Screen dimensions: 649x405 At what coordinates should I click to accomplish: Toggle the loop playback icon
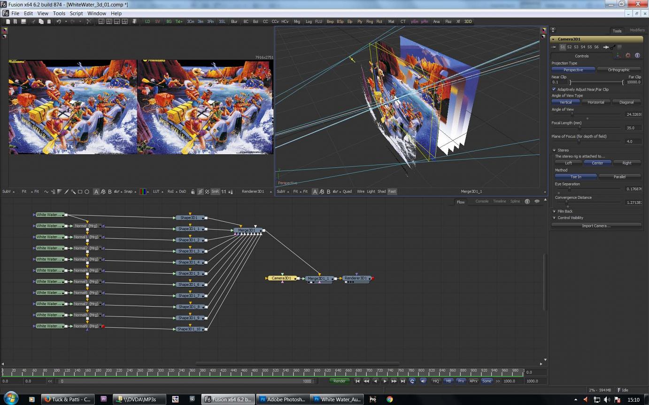point(412,381)
